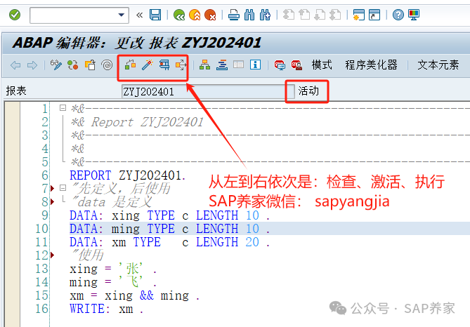Toggle Full Screen on/off icon
Image resolution: width=470 pixels, height=327 pixels.
coord(239,65)
